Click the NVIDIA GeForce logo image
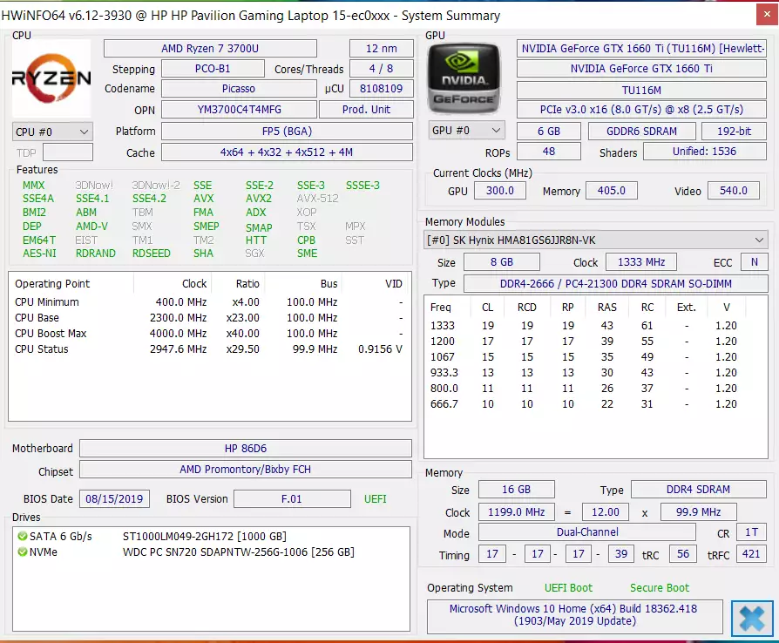The image size is (779, 643). [x=464, y=79]
